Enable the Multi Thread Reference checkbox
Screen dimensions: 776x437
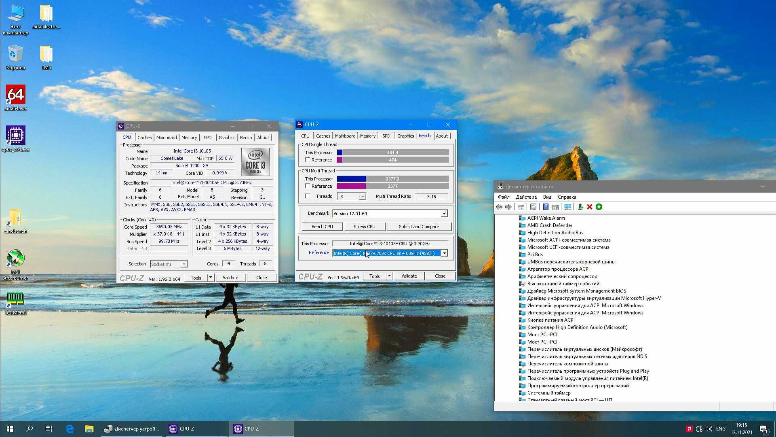(308, 186)
